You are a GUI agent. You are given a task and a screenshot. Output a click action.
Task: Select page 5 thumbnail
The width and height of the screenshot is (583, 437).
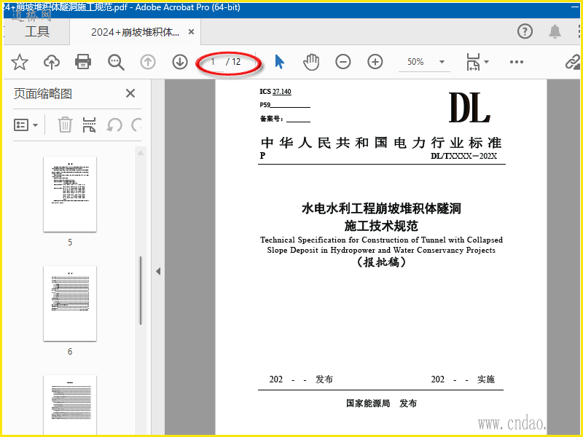(x=70, y=194)
